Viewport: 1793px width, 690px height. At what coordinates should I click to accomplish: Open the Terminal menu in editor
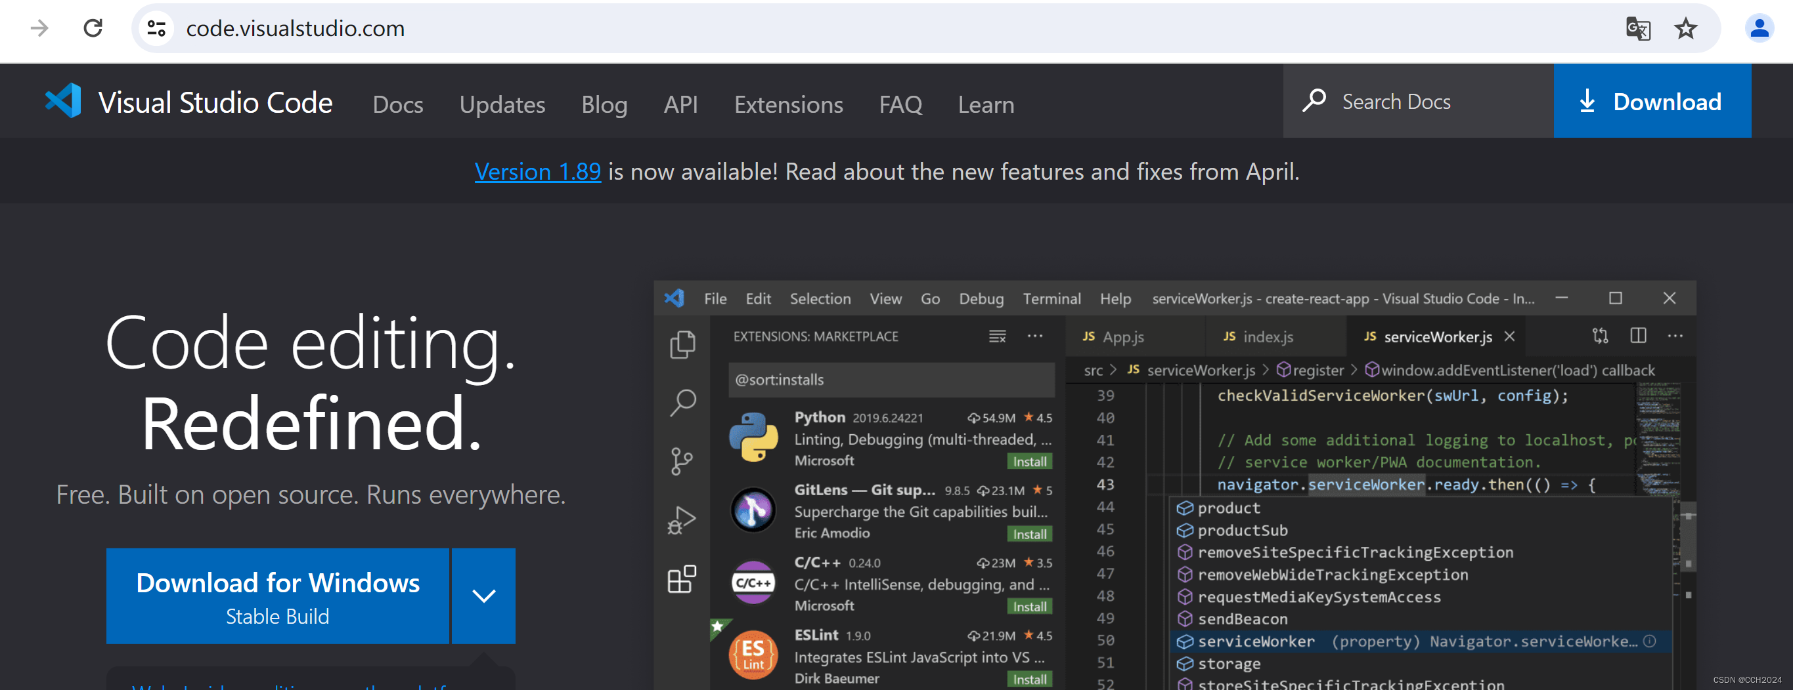coord(1051,299)
